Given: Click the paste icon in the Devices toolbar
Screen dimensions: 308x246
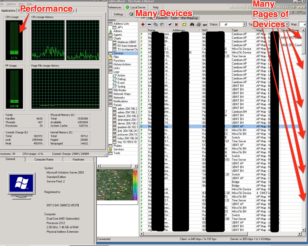Looking at the screenshot, I should 162,24.
